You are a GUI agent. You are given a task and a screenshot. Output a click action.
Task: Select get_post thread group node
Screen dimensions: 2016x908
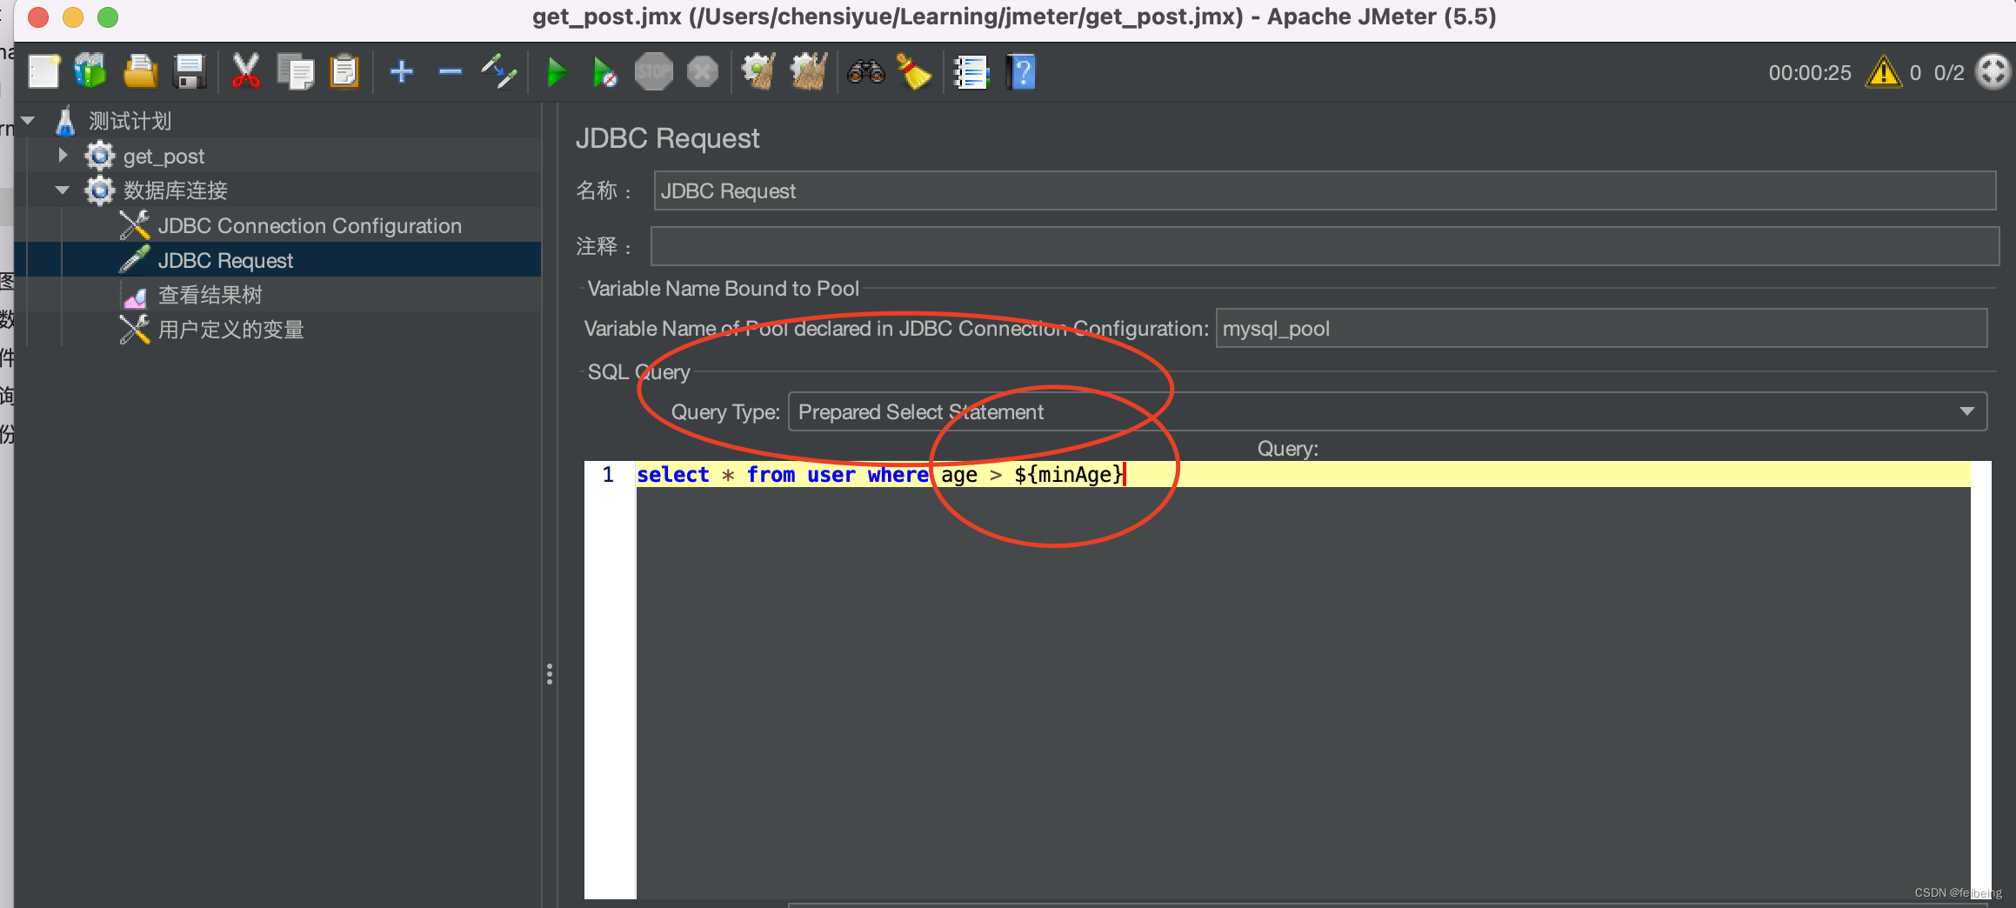(164, 157)
